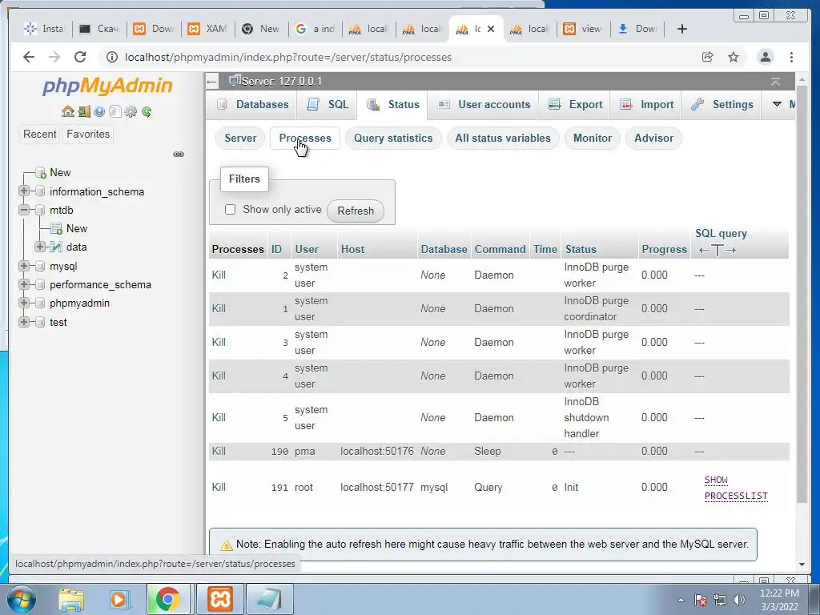Expand test database node
Screen dimensions: 820x615
tap(23, 322)
